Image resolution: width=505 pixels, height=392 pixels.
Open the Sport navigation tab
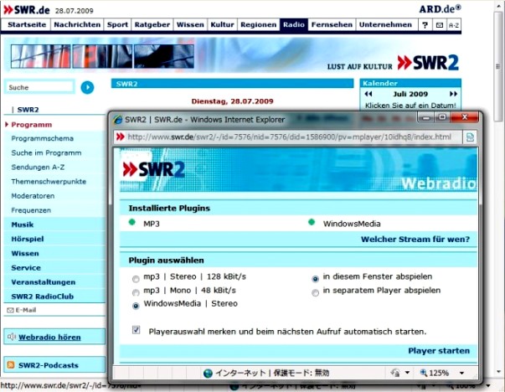pyautogui.click(x=117, y=25)
